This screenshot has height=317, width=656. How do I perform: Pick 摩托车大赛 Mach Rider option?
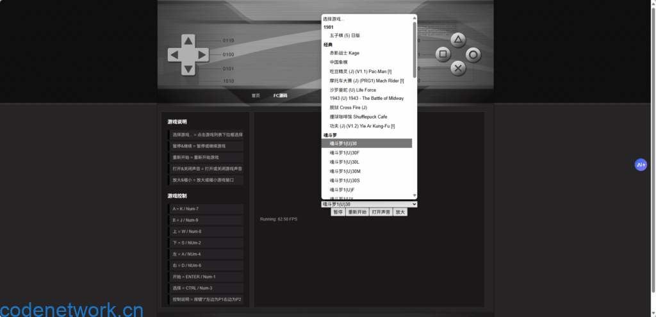pos(367,81)
